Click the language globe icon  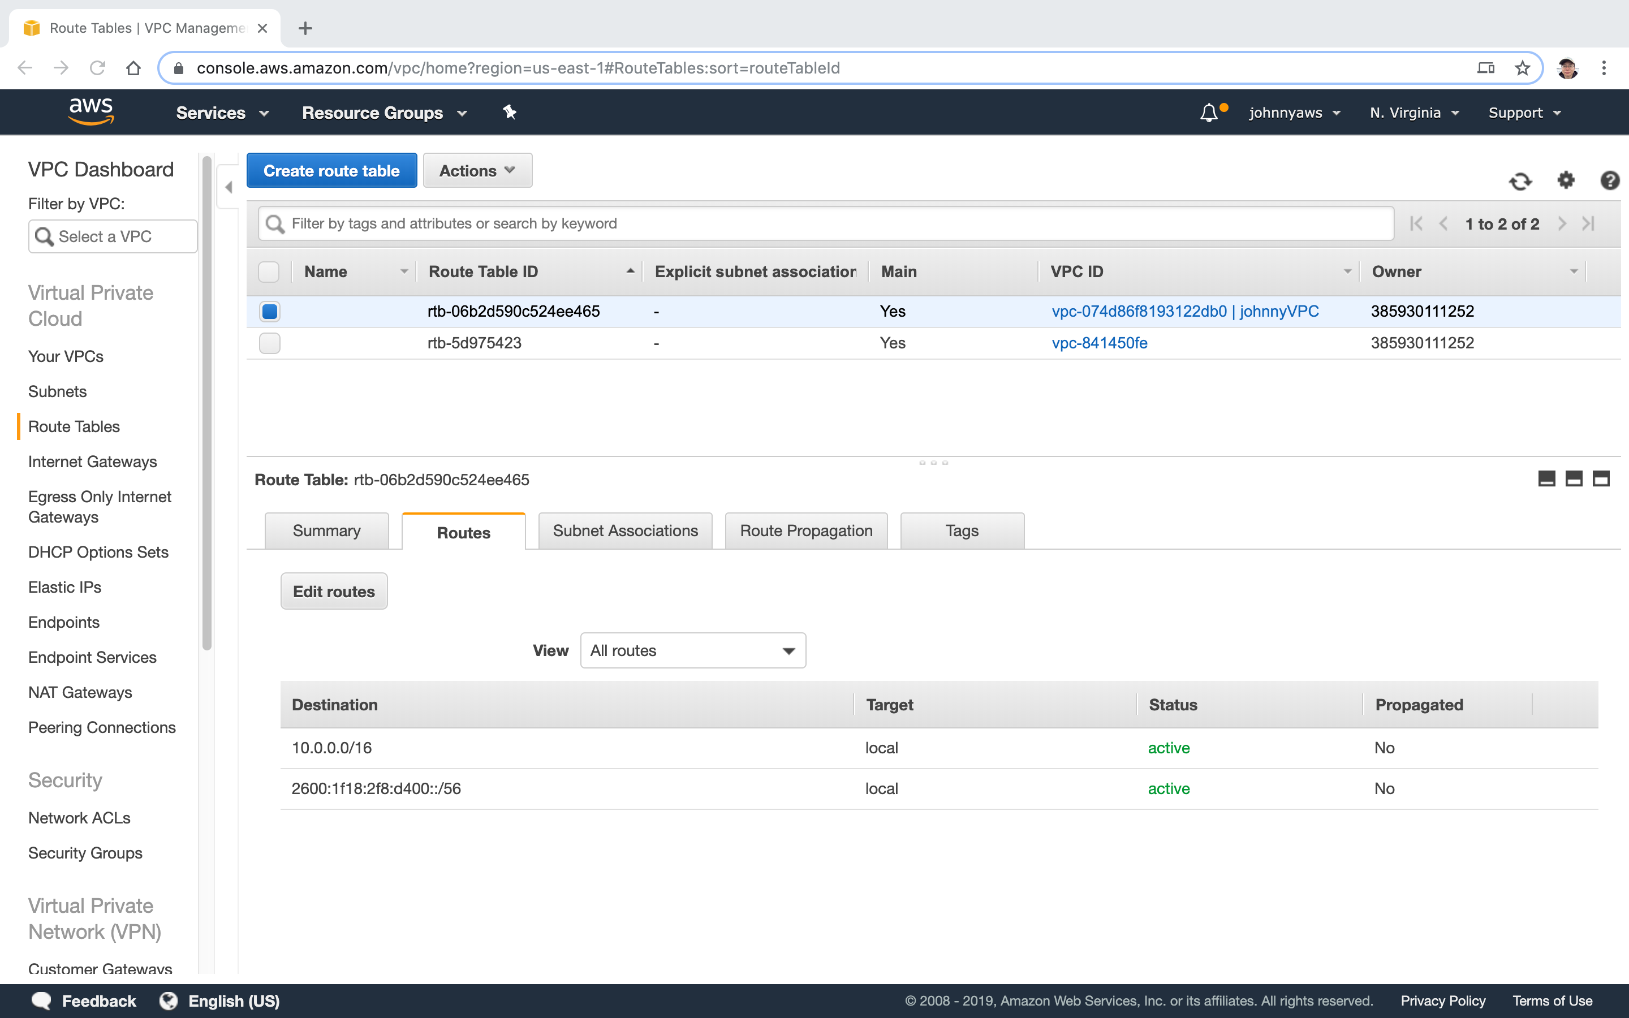tap(169, 1000)
